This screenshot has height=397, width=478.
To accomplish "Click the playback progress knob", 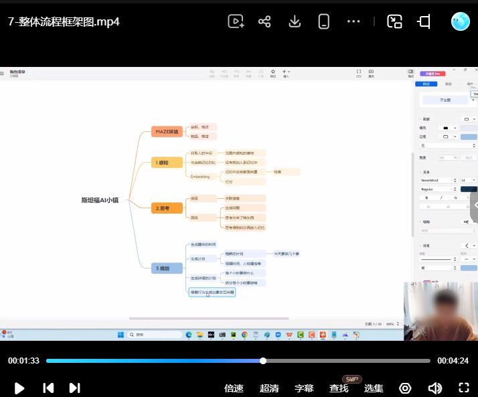I will (x=263, y=361).
